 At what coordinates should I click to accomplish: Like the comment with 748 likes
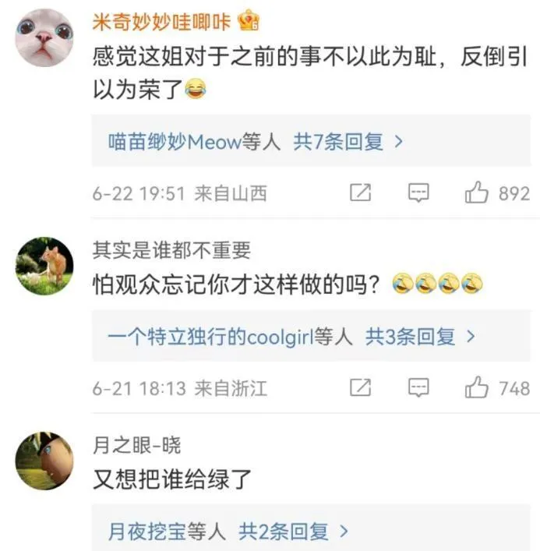(x=476, y=387)
